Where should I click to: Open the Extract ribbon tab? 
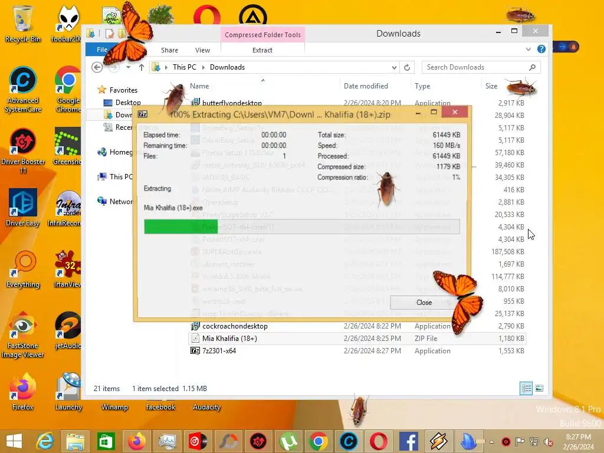[x=262, y=50]
